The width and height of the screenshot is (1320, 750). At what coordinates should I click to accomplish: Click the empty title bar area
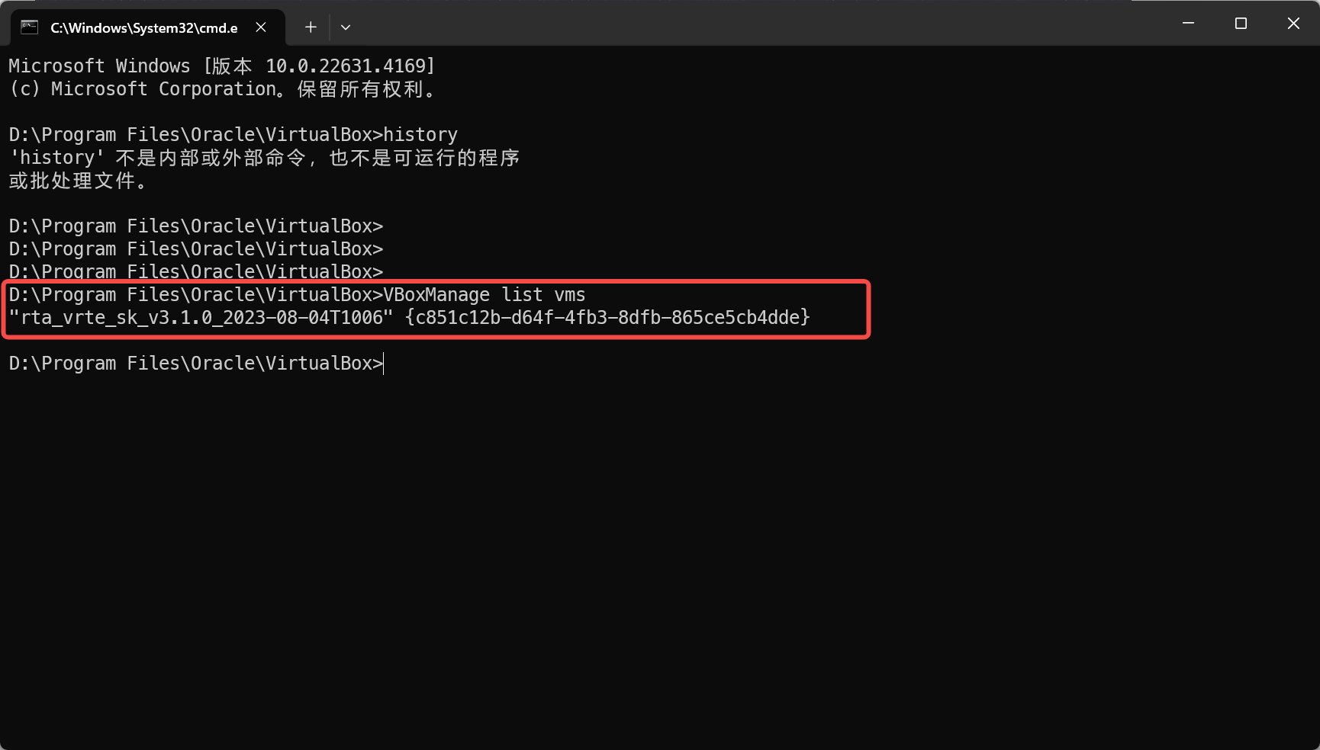click(763, 24)
